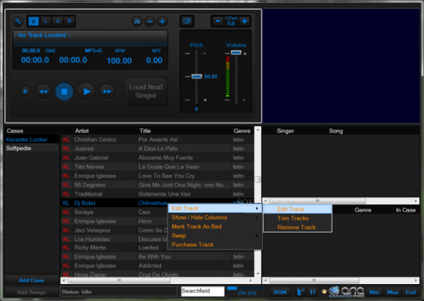424x301 pixels.
Task: Select the Karaoke Locker case
Action: [32, 140]
